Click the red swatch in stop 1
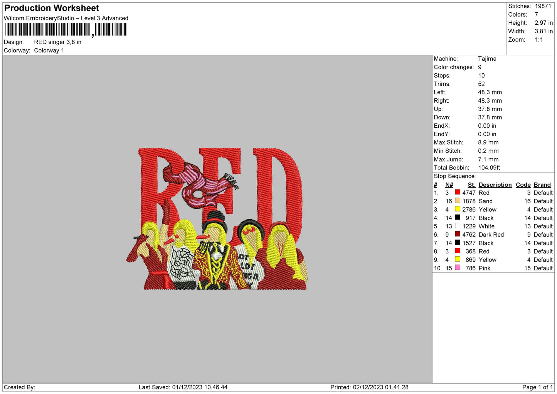The width and height of the screenshot is (557, 394). [x=458, y=192]
